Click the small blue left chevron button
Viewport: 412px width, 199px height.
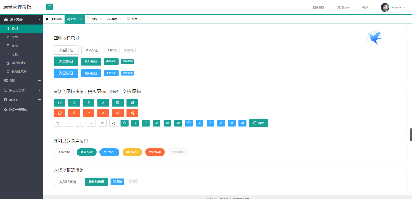(x=199, y=123)
